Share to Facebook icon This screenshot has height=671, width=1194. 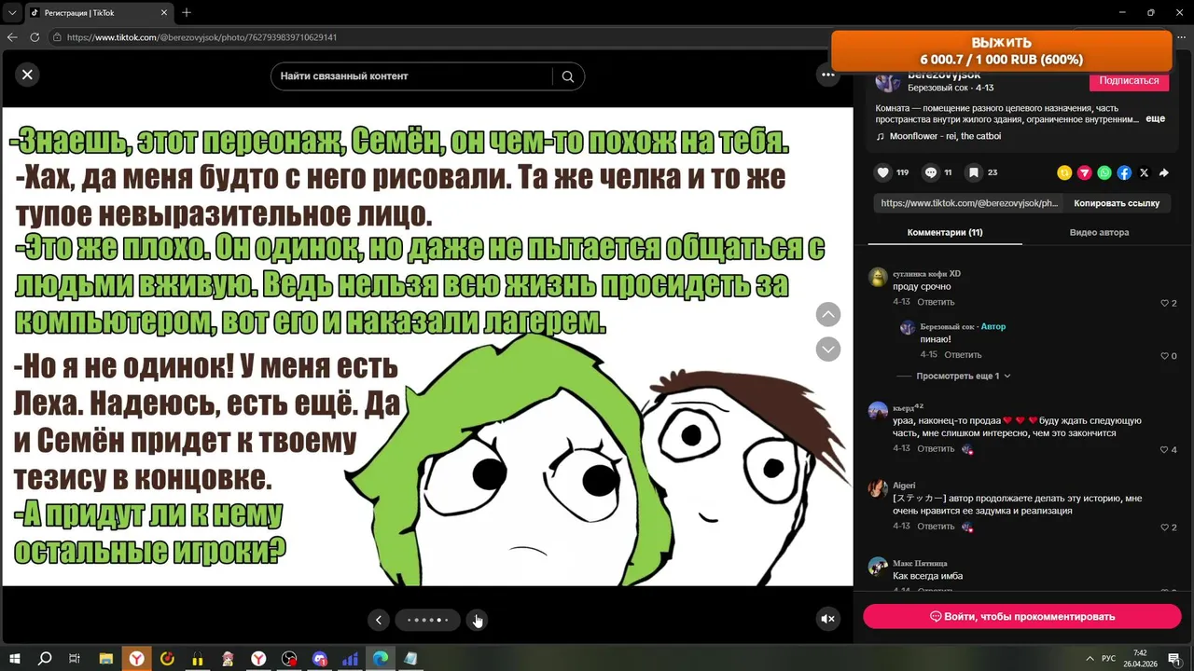coord(1124,172)
